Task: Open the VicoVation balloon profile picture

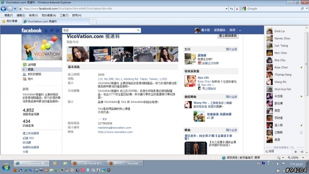Action: 42,47
